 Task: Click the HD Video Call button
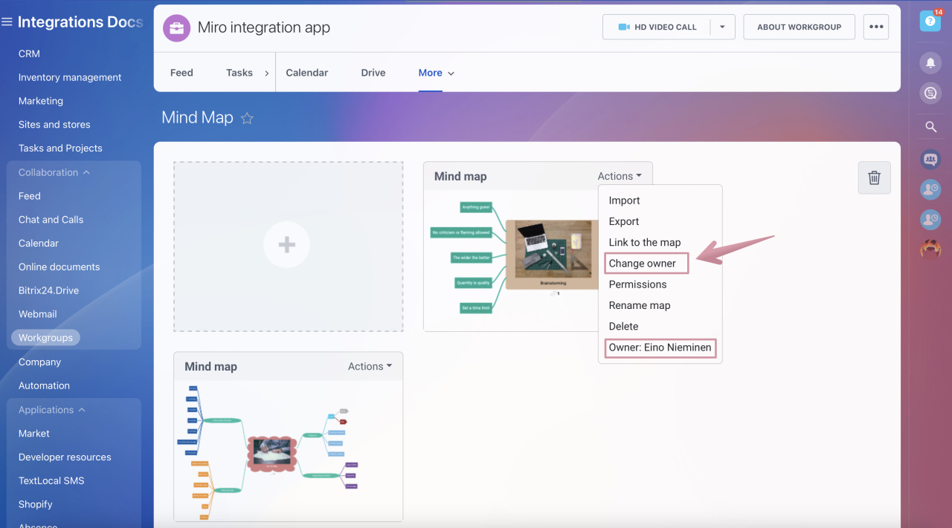coord(657,27)
